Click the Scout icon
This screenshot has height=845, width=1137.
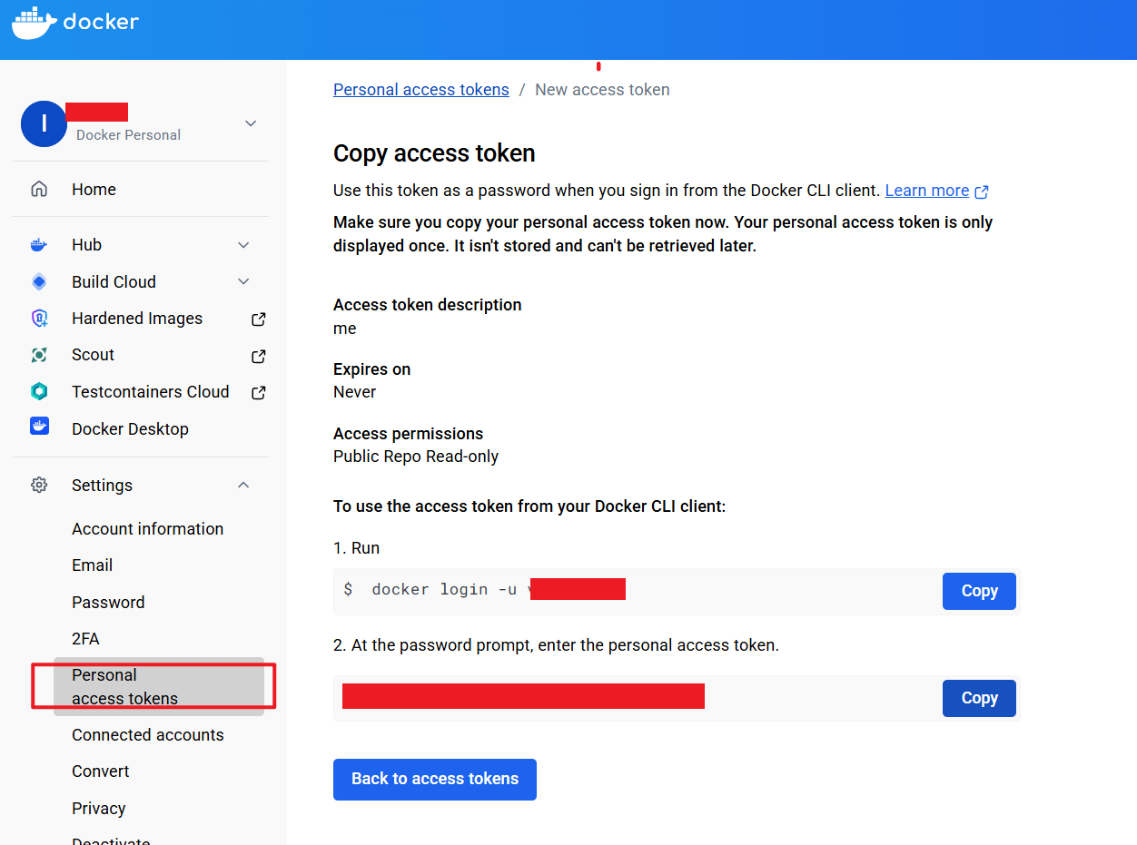tap(39, 355)
